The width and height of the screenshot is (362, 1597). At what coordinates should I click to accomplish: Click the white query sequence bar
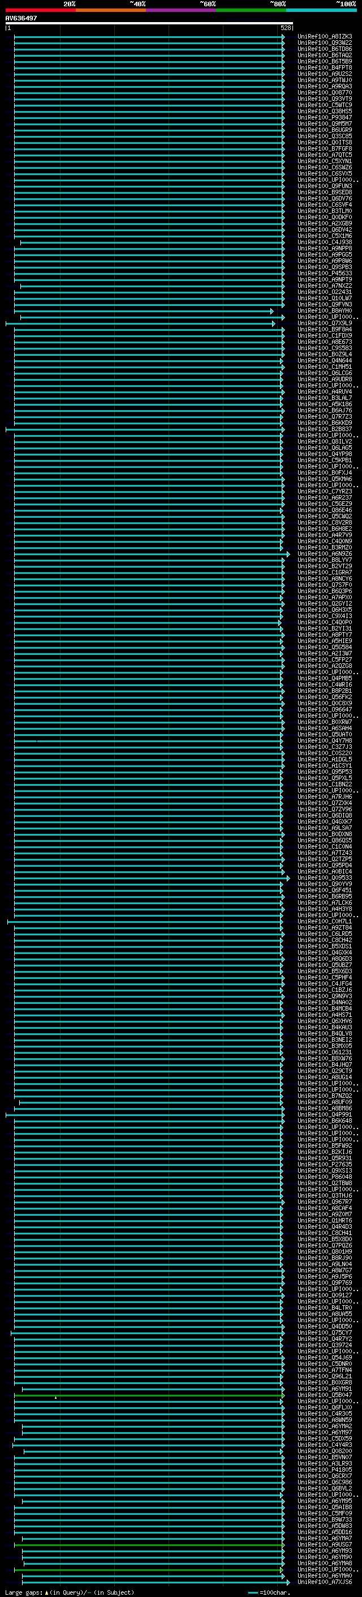(x=149, y=24)
